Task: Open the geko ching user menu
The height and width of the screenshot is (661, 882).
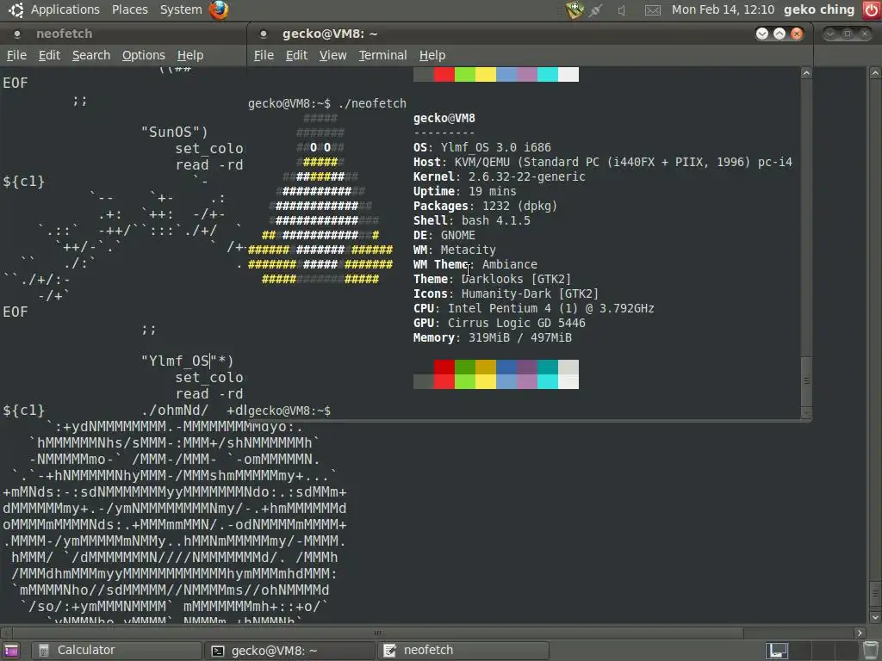Action: click(x=819, y=9)
